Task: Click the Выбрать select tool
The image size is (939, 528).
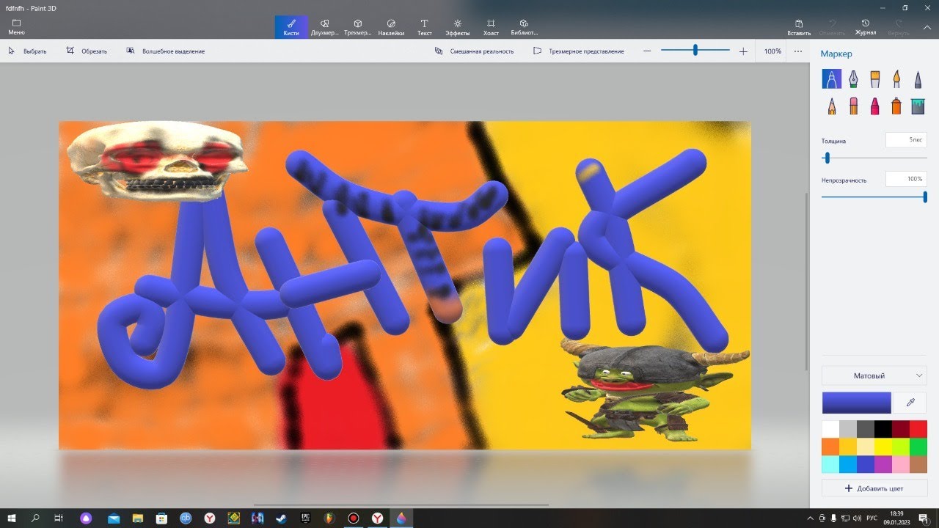Action: click(x=28, y=51)
